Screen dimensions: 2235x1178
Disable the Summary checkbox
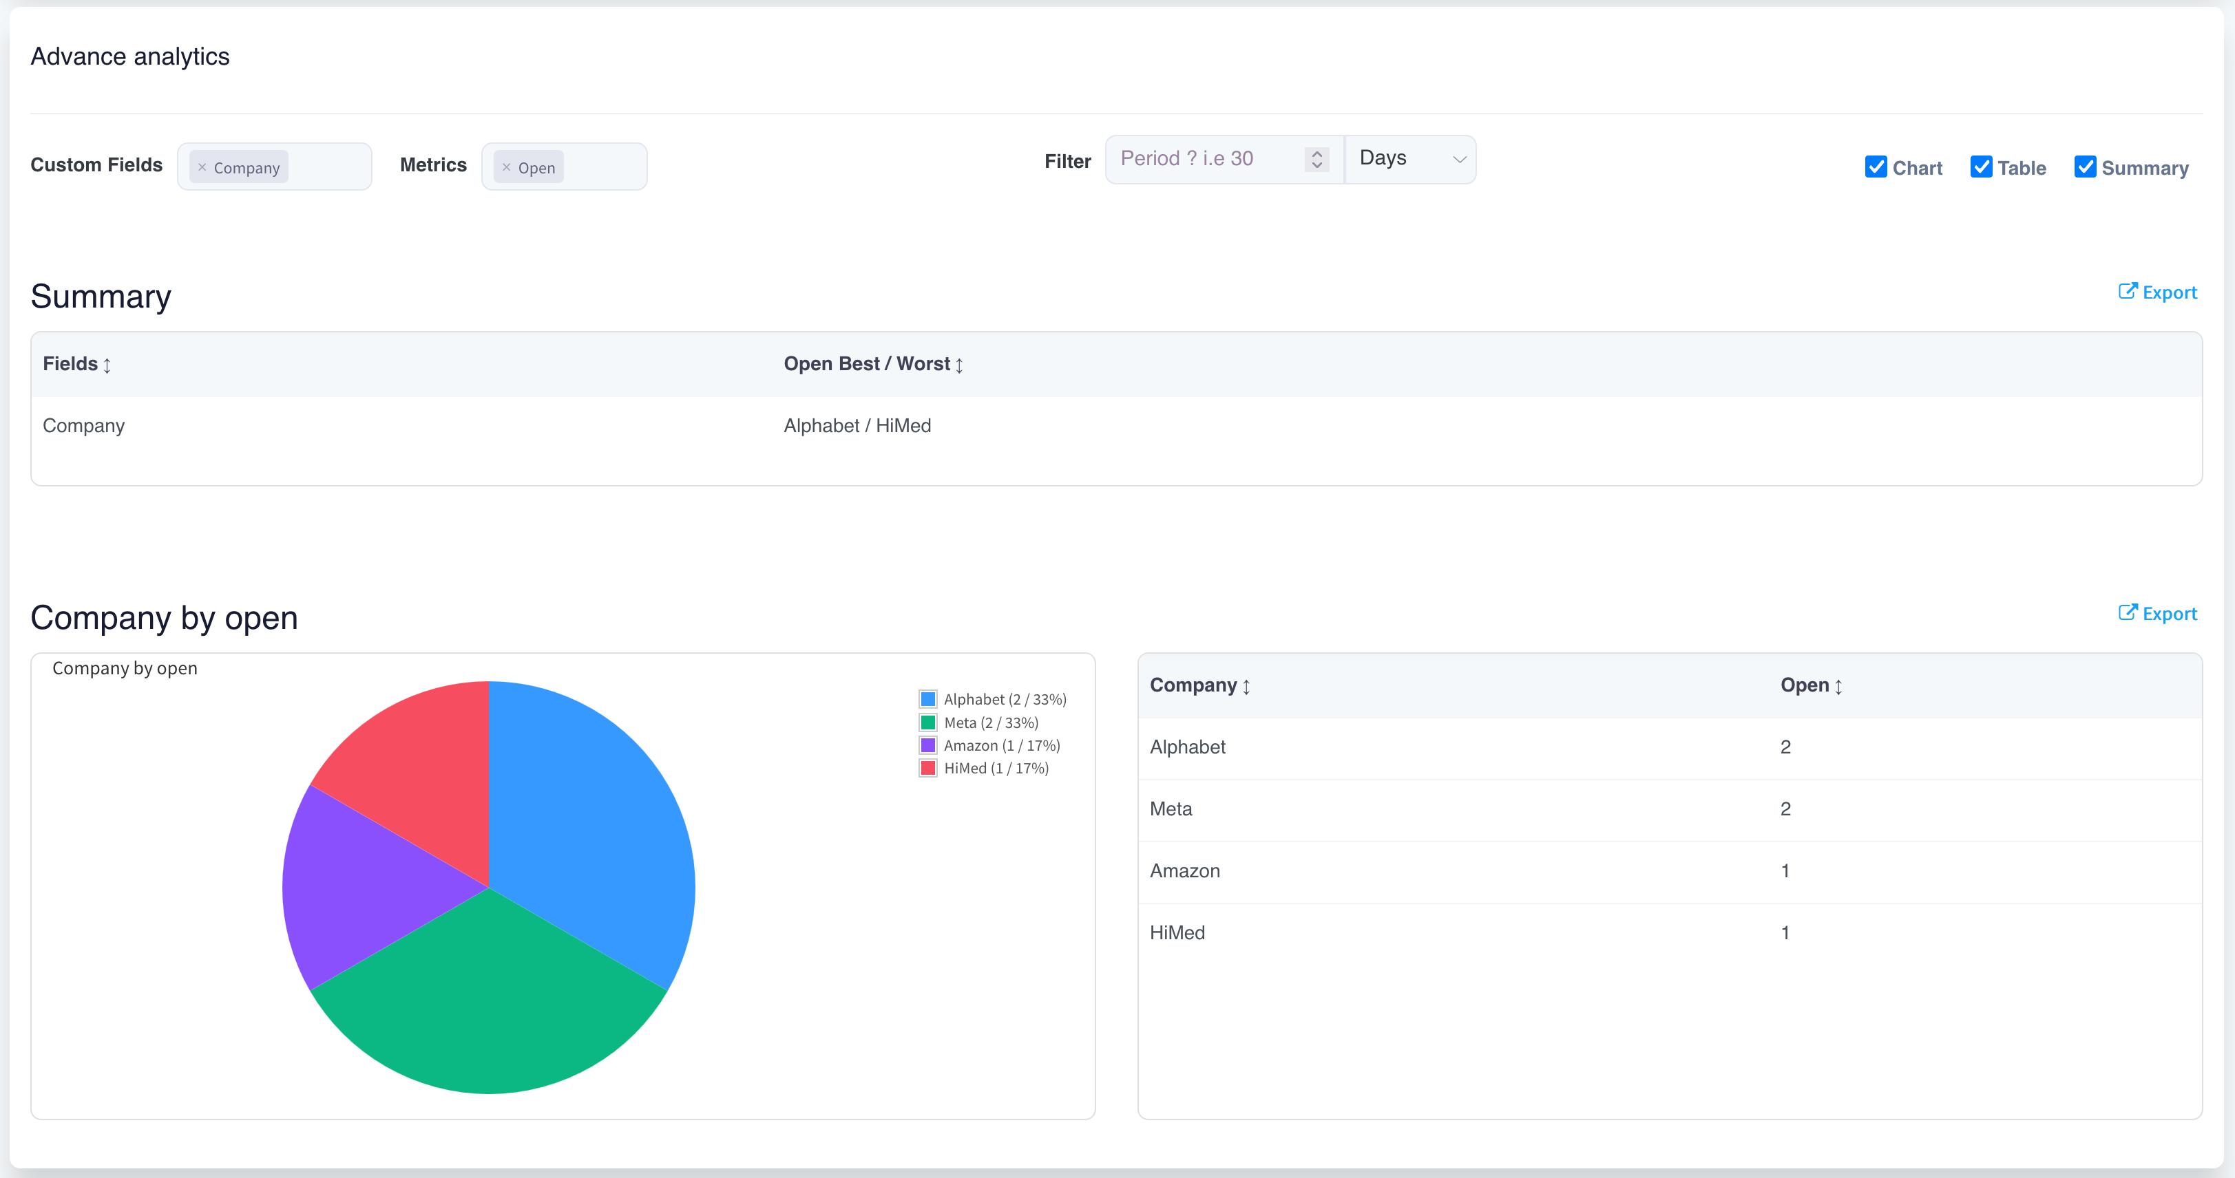point(2085,167)
